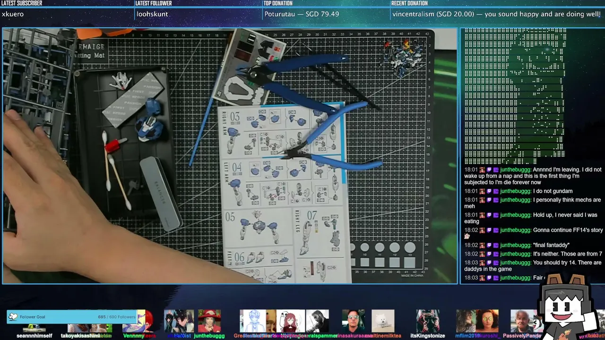Screen dimensions: 605x340
Task: Click the avatar badge in "I personally think mechs" message
Action: [x=482, y=200]
